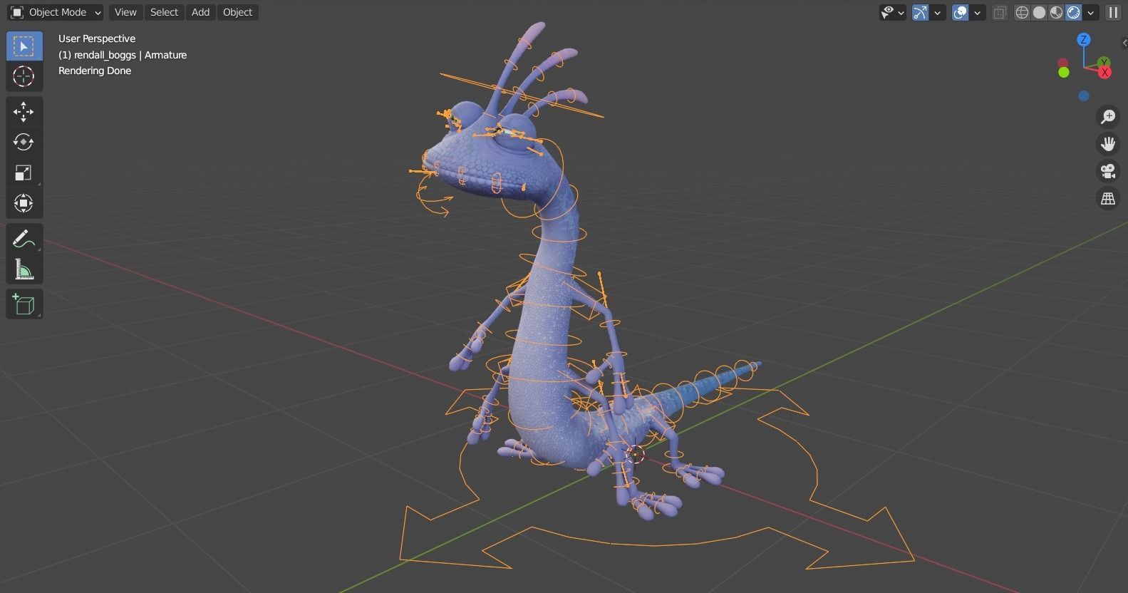
Task: Toggle show gizmo button
Action: [920, 12]
